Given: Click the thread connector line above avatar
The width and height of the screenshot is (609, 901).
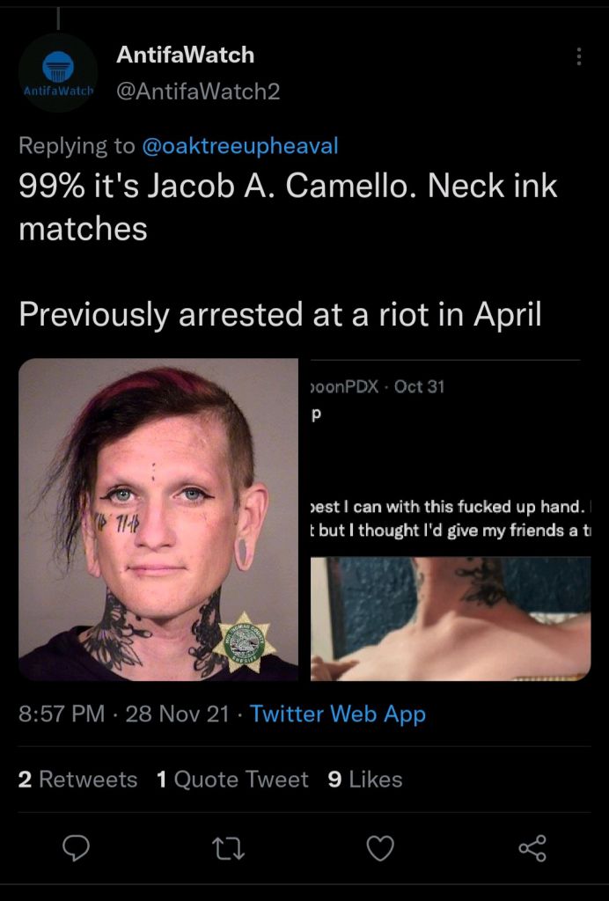Looking at the screenshot, I should (58, 16).
